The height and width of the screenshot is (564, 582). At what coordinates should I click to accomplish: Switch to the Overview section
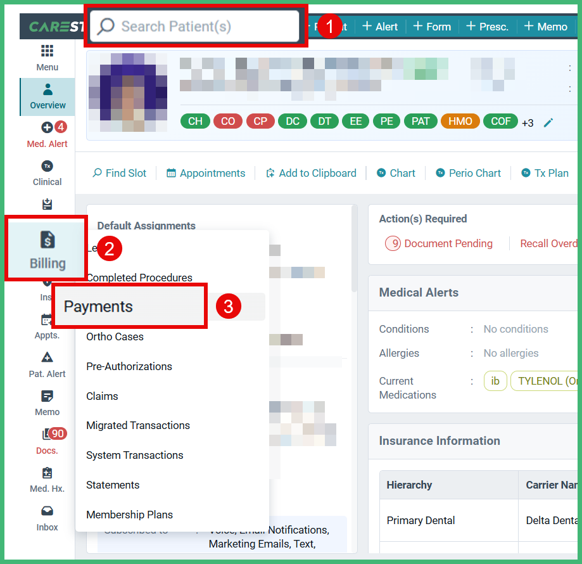[47, 97]
